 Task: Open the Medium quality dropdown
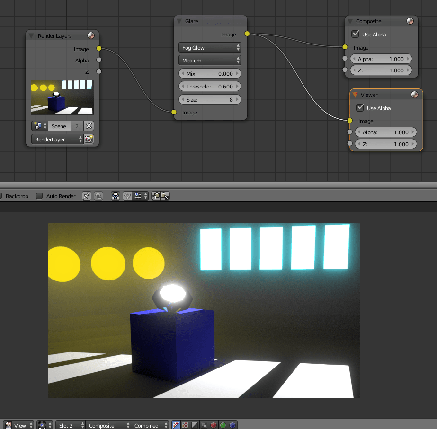pos(210,61)
